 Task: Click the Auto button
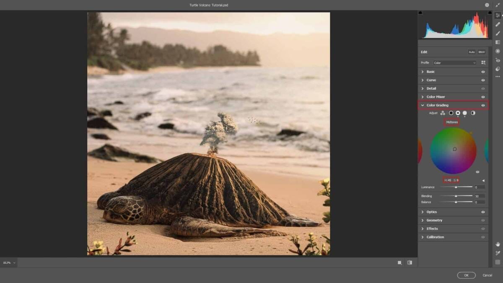click(x=472, y=52)
